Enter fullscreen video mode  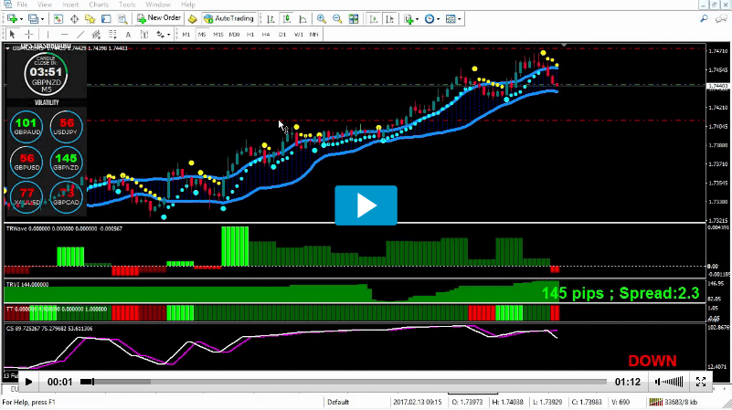pos(701,382)
